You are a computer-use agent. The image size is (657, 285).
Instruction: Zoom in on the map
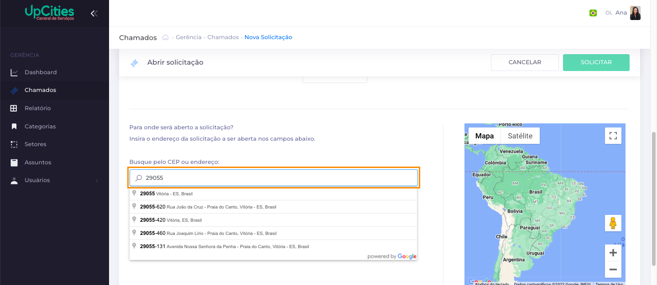click(x=613, y=253)
